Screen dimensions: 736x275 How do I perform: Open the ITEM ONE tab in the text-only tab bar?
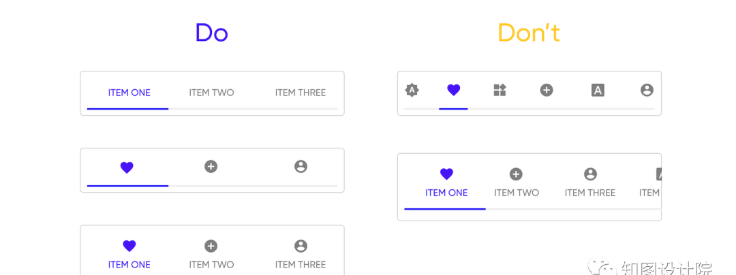pyautogui.click(x=129, y=93)
